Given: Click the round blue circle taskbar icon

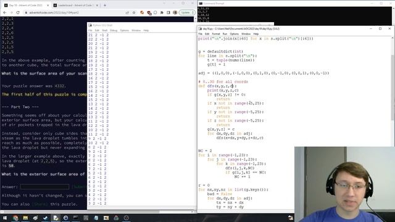Looking at the screenshot, I should pyautogui.click(x=66, y=218).
